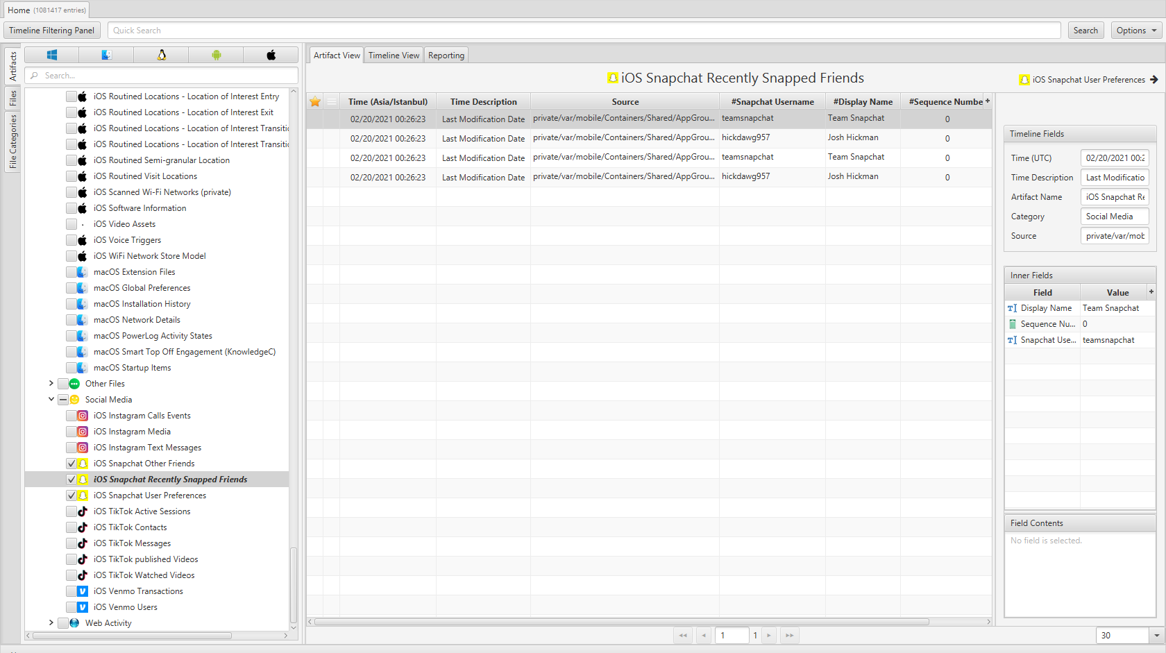Click the artifact tree horizontal scrollbar

click(132, 636)
